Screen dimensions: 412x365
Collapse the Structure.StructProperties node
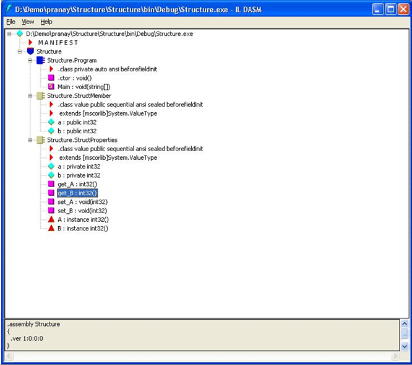click(x=30, y=140)
